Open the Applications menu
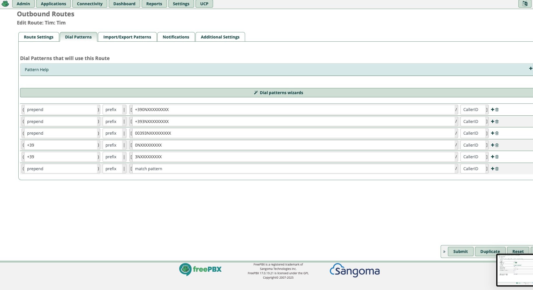 coord(53,4)
